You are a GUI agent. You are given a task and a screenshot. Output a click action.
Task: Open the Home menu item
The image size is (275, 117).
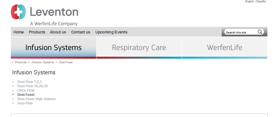pos(19,32)
